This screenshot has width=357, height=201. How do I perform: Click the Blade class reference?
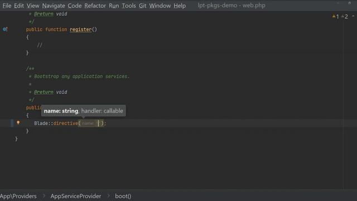41,123
